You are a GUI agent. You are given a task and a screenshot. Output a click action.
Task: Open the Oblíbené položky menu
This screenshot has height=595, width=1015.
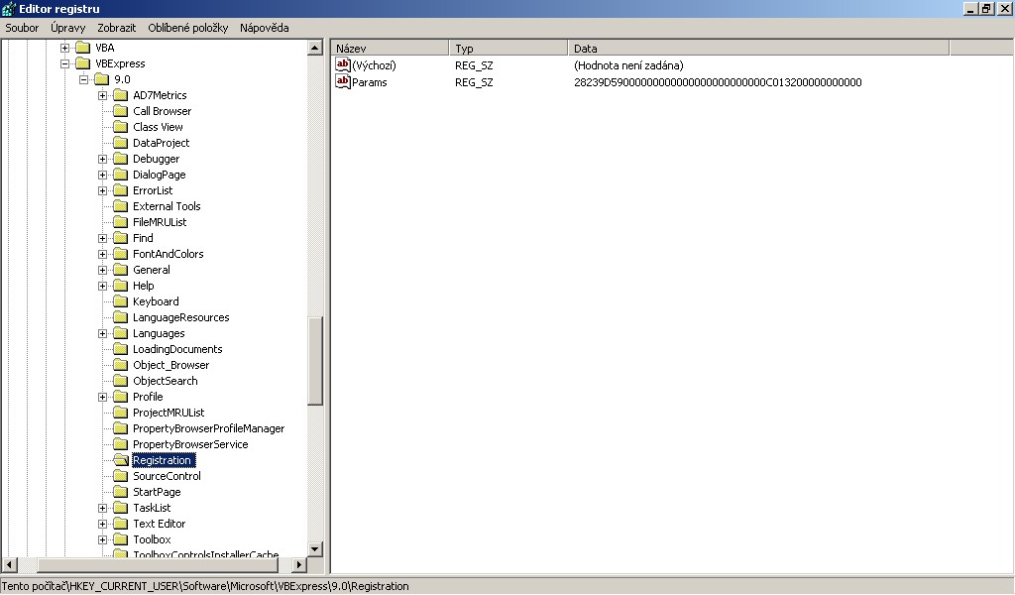point(187,28)
